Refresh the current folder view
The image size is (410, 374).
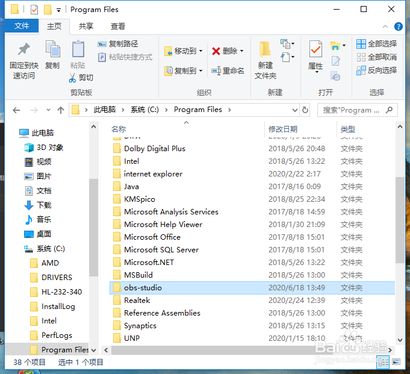tap(305, 110)
